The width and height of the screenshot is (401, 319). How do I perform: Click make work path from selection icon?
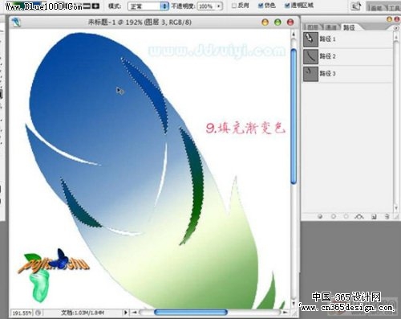click(x=359, y=216)
